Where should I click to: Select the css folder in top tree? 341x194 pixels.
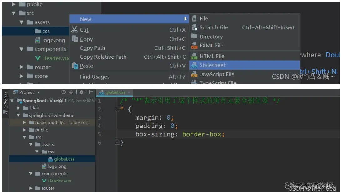[36, 31]
